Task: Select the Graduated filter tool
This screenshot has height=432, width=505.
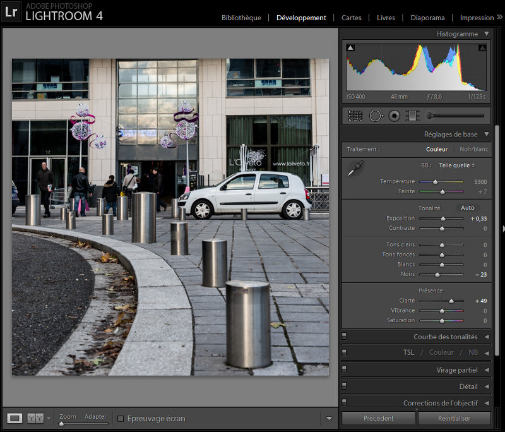Action: pyautogui.click(x=412, y=116)
